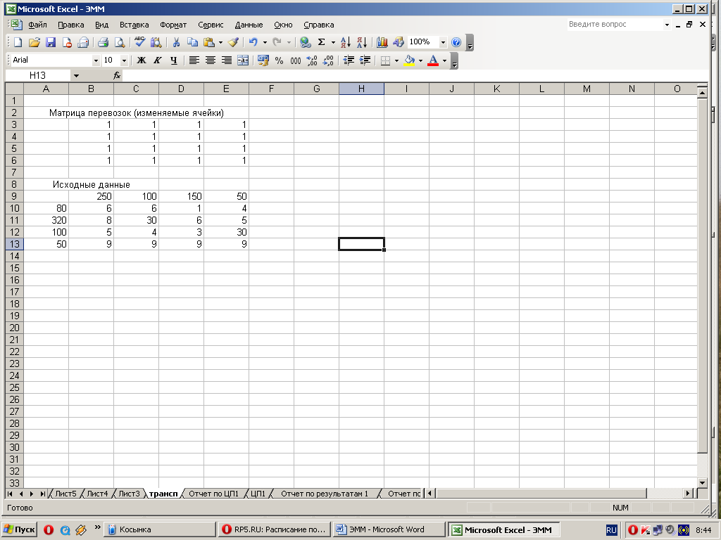Run the ABC spelling check

tap(140, 42)
